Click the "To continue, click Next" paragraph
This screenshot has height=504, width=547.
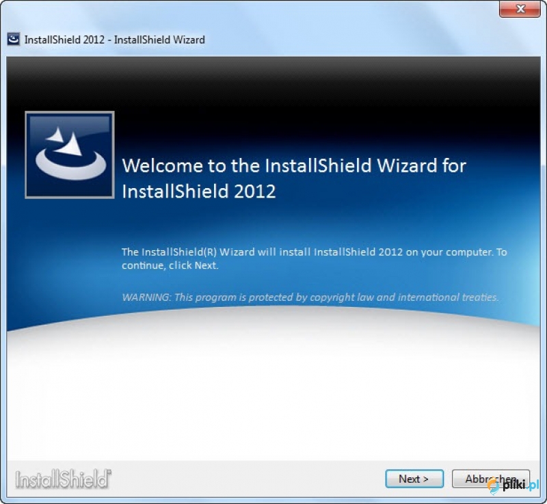(x=315, y=258)
